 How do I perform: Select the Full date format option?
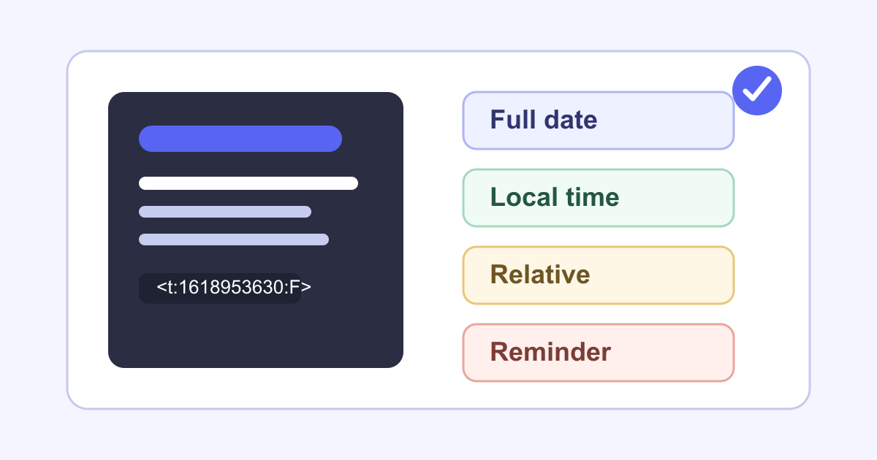pyautogui.click(x=598, y=120)
